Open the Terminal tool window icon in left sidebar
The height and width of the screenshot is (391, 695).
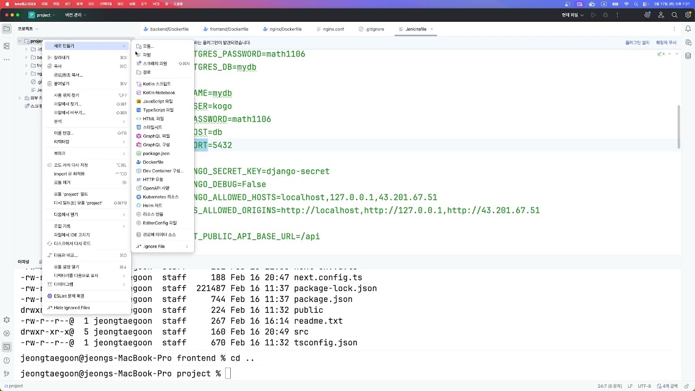click(x=7, y=346)
